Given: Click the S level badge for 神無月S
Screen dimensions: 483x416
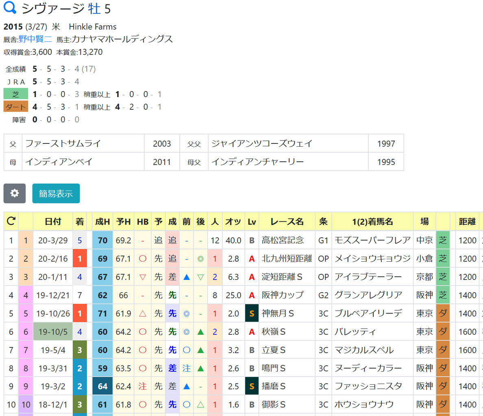Looking at the screenshot, I should click(x=252, y=313).
